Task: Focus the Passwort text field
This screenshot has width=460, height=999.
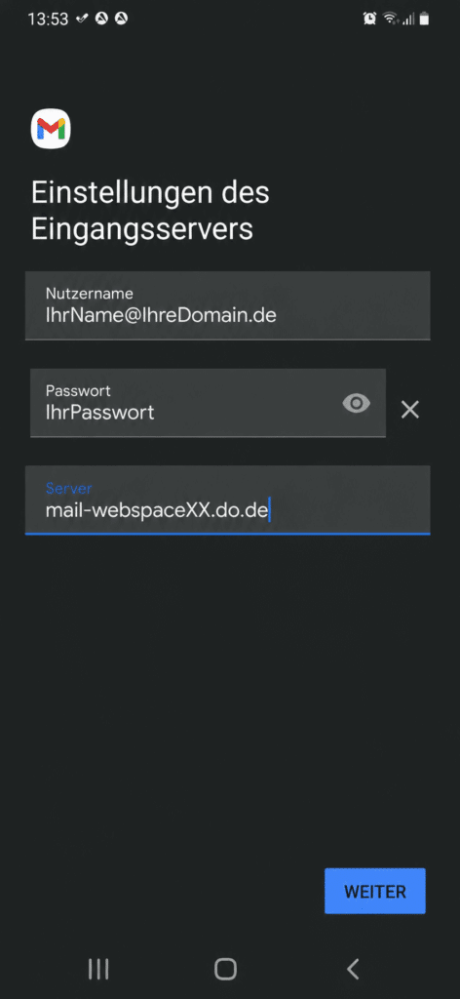Action: (x=208, y=403)
